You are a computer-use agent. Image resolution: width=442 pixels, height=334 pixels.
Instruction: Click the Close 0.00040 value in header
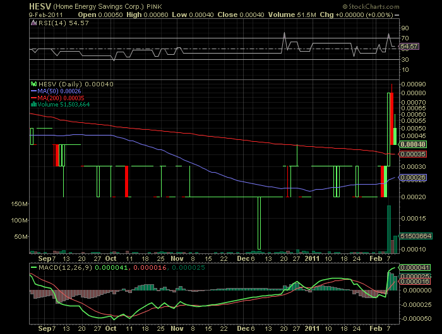click(241, 15)
